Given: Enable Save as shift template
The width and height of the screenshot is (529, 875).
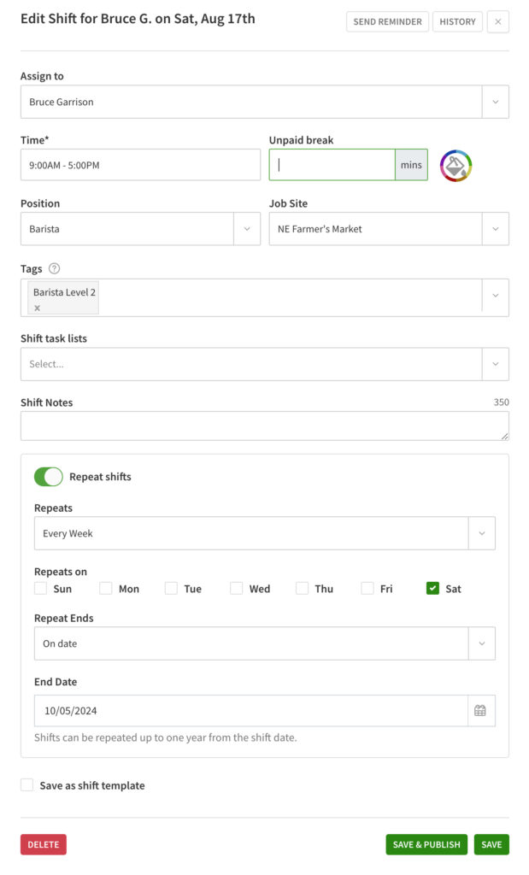Looking at the screenshot, I should click(26, 784).
